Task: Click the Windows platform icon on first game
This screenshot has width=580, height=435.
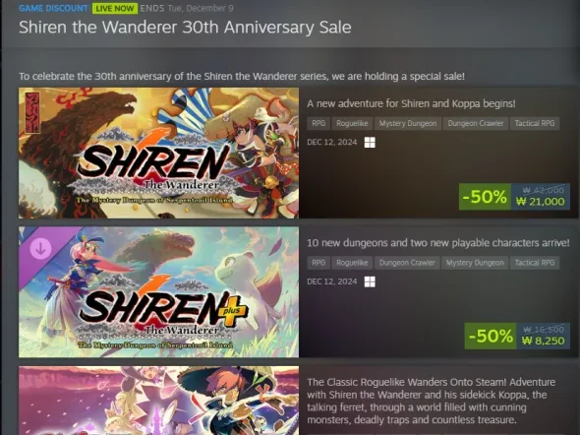Action: click(370, 142)
